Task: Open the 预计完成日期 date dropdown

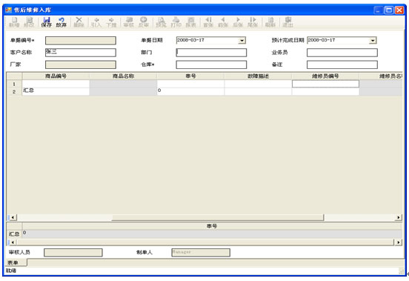Action: point(373,41)
